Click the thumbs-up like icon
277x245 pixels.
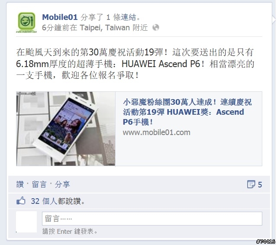coord(21,201)
